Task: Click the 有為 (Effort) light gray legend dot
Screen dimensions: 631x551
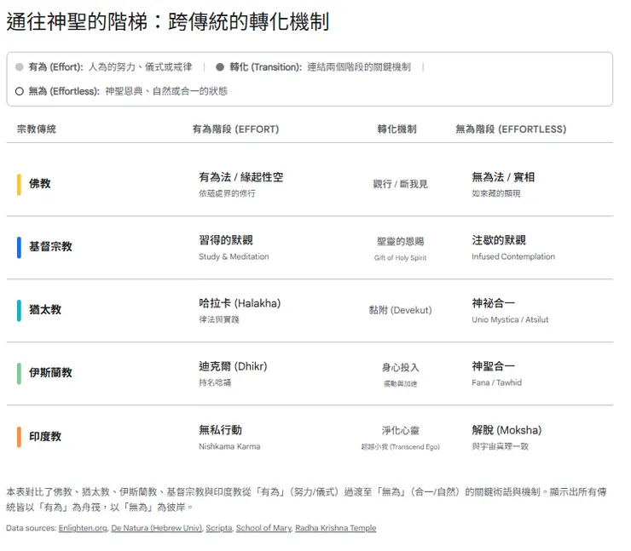Action: pos(20,66)
